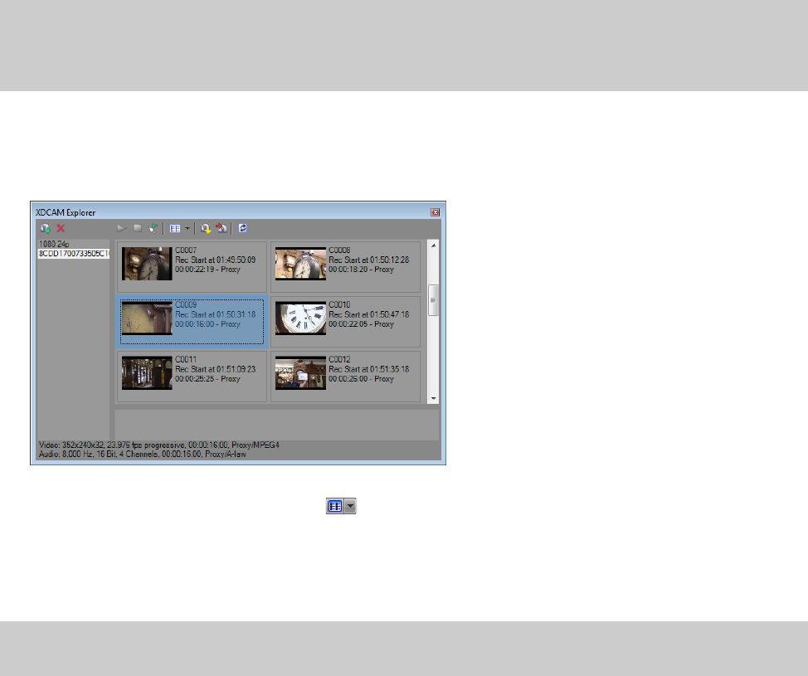The height and width of the screenshot is (676, 808).
Task: Click the Audio format status line
Action: (142, 454)
